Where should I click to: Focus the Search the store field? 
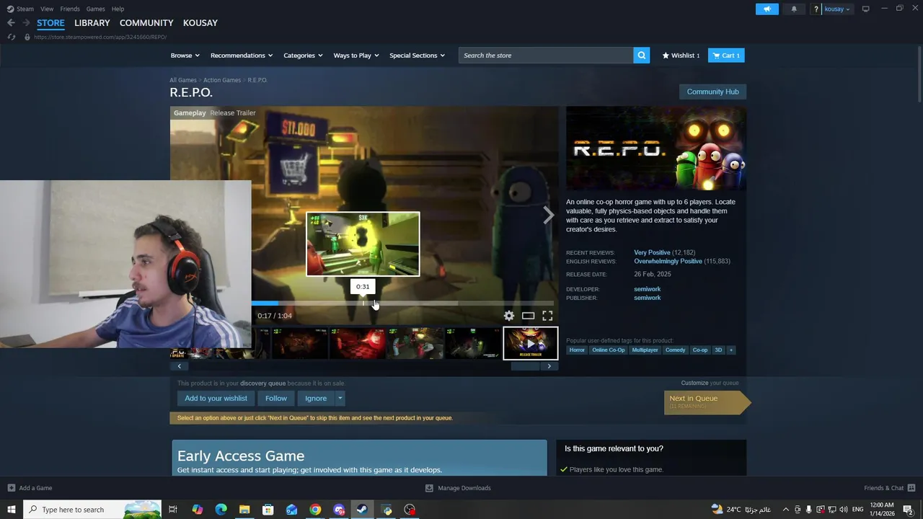pyautogui.click(x=546, y=56)
